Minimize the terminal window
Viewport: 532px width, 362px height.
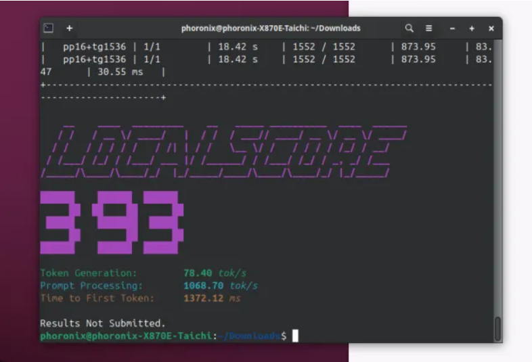[x=453, y=28]
